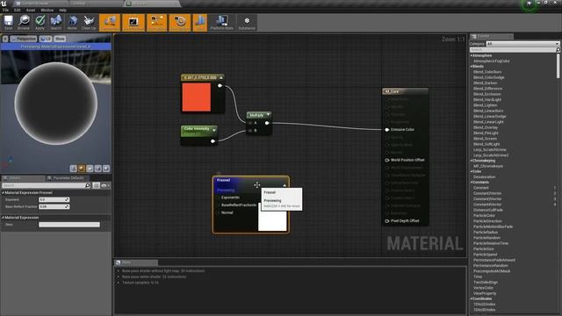This screenshot has width=562, height=316.
Task: Apply material changes with the Apply checkmark
Action: (x=40, y=23)
